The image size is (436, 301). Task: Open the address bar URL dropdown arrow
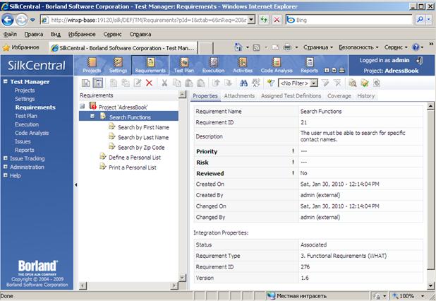tap(251, 20)
